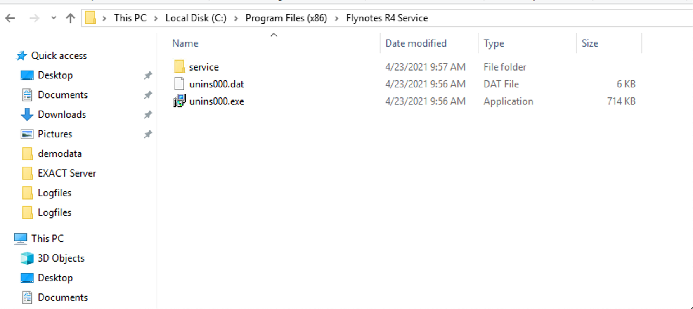This screenshot has height=309, width=693.
Task: Go back using the Back arrow
Action: [10, 18]
